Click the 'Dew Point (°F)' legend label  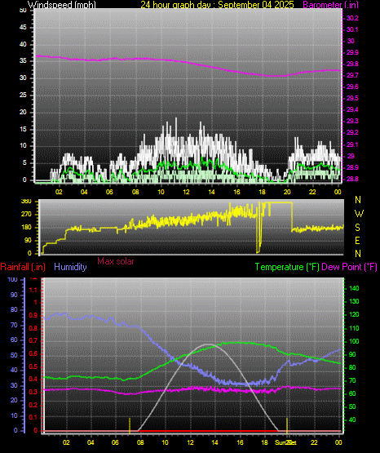[x=349, y=267]
